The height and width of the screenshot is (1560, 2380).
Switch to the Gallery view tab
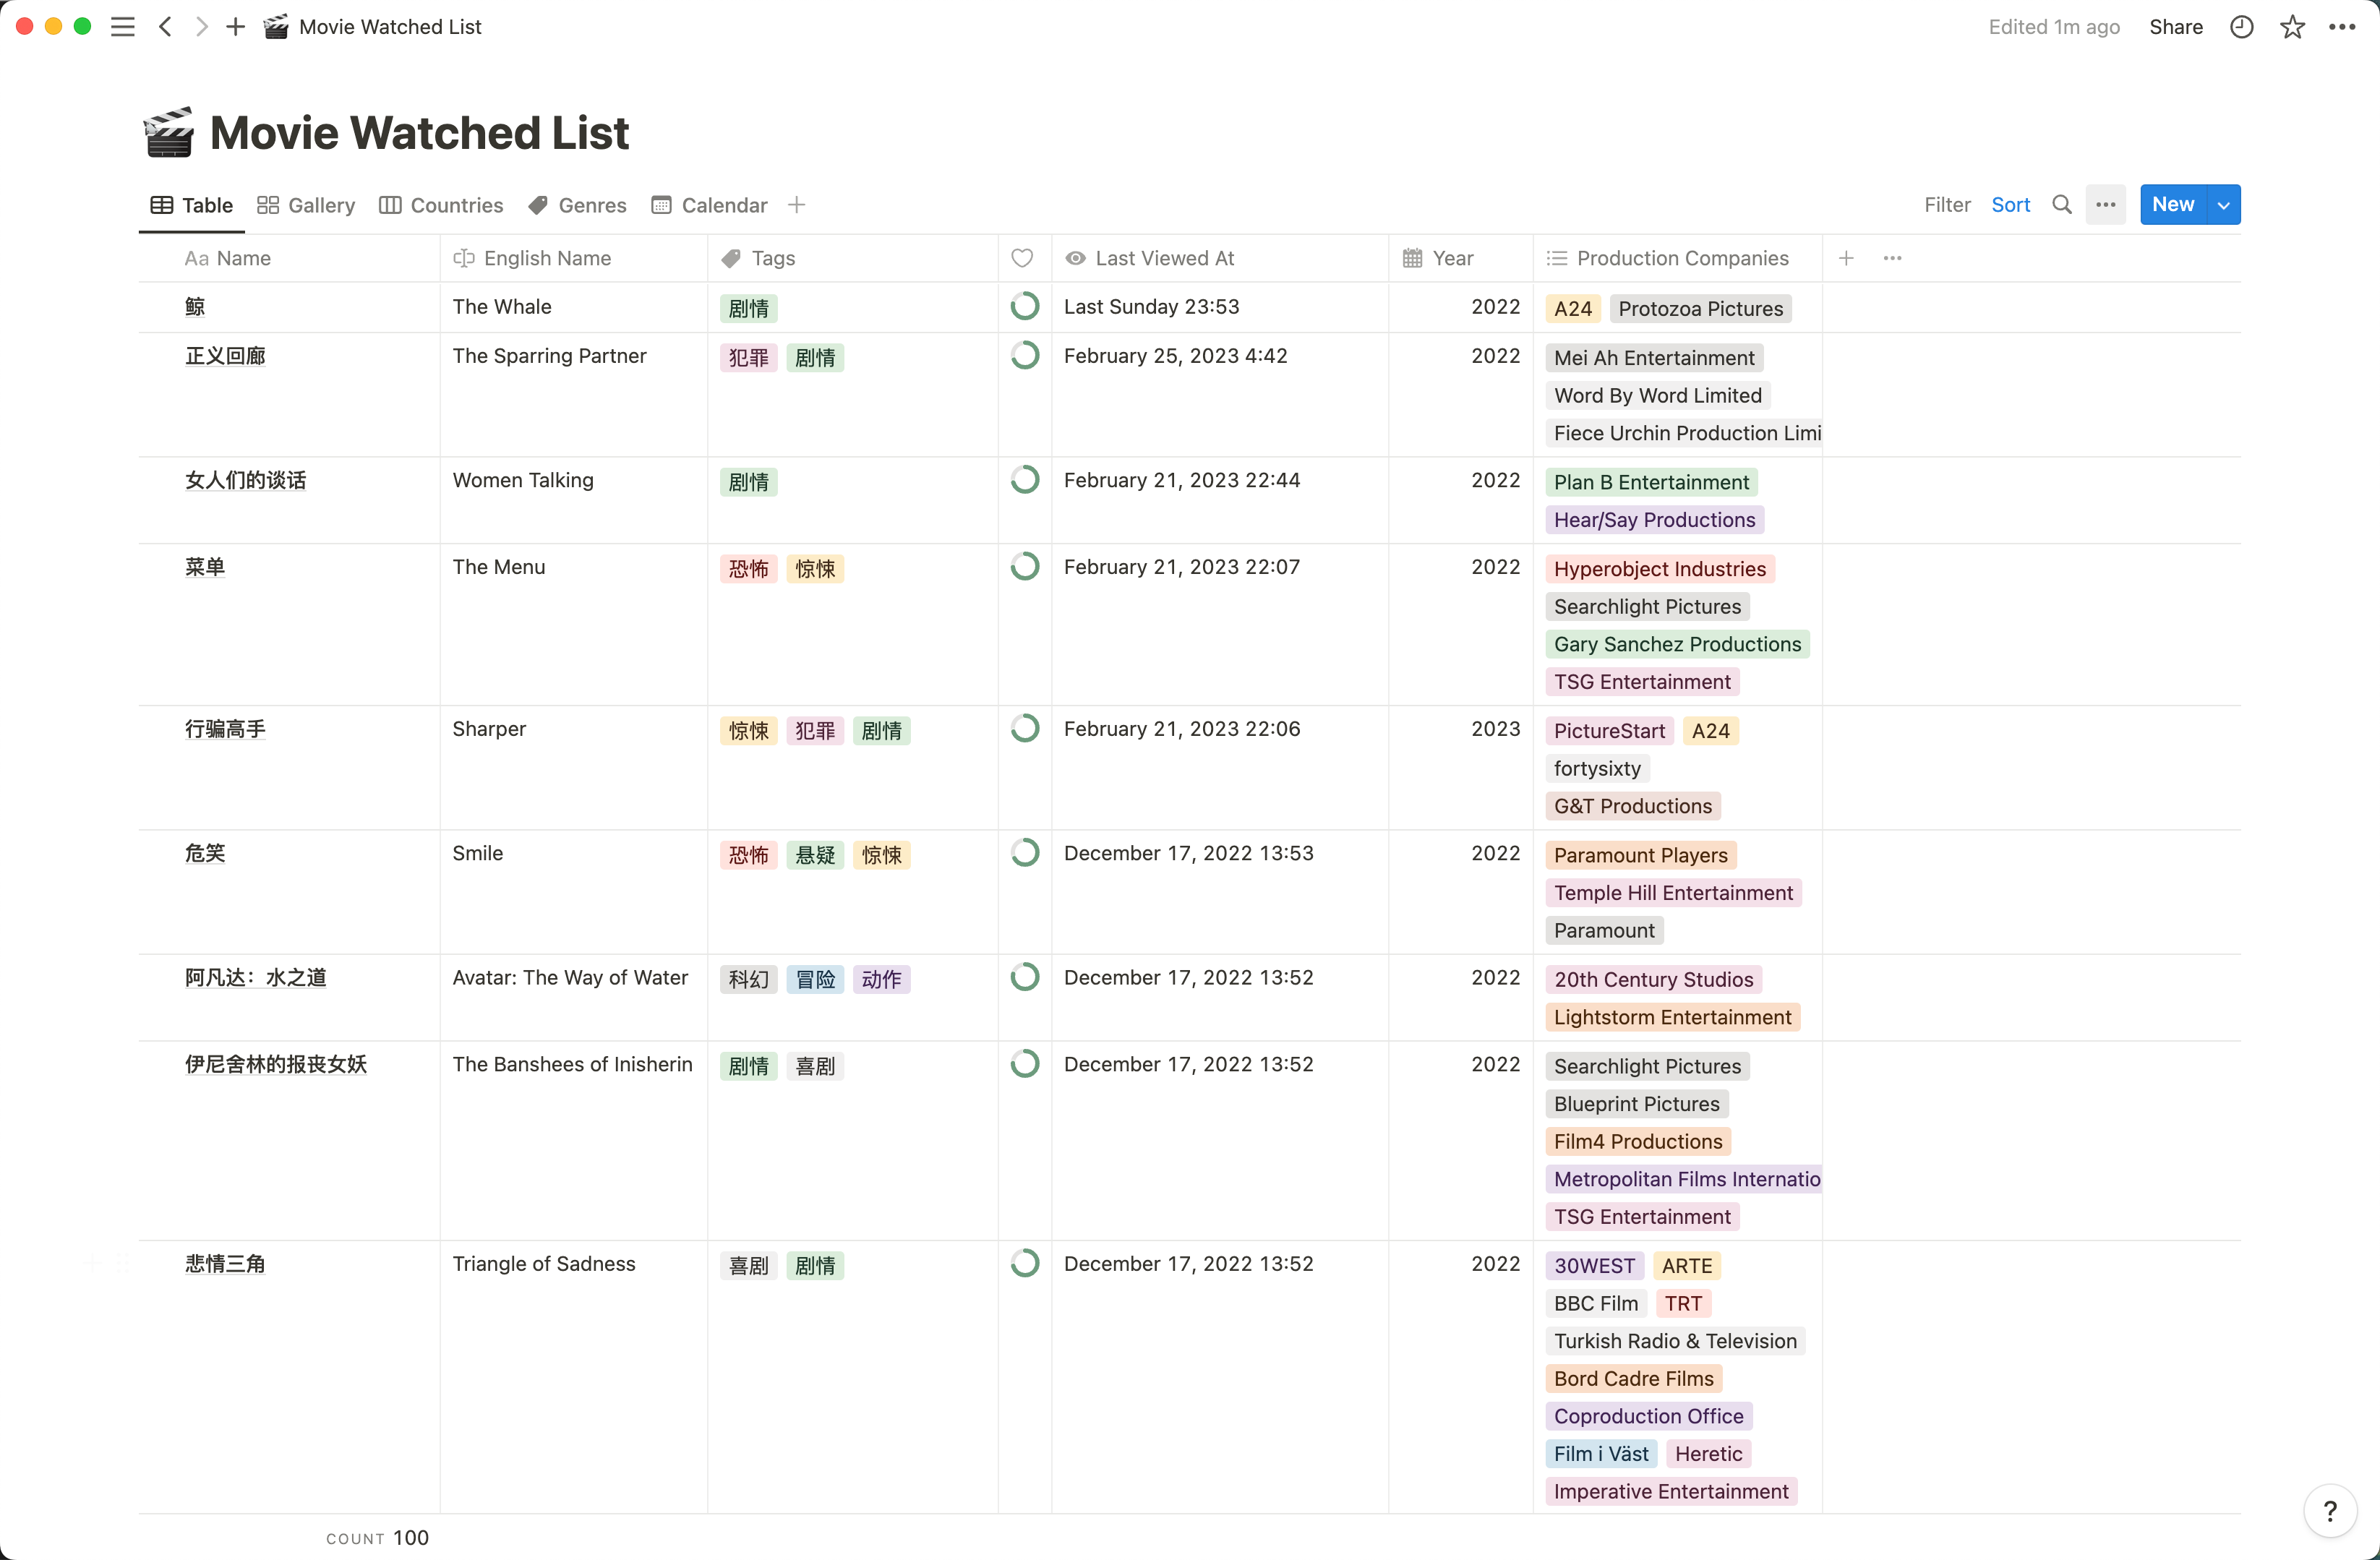pyautogui.click(x=306, y=205)
